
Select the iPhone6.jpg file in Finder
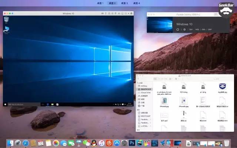coord(164,102)
